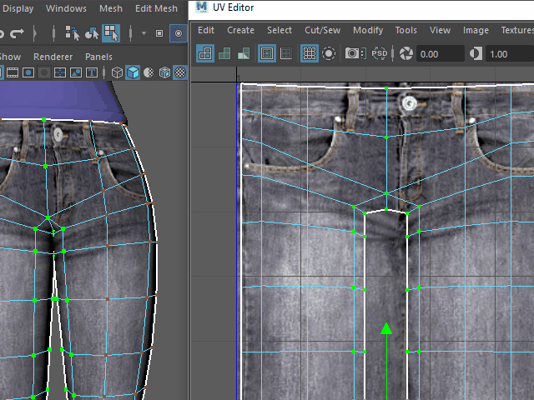Click the gamma contrast icon

[476, 53]
